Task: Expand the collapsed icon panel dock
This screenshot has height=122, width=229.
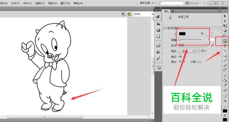Action: click(160, 8)
